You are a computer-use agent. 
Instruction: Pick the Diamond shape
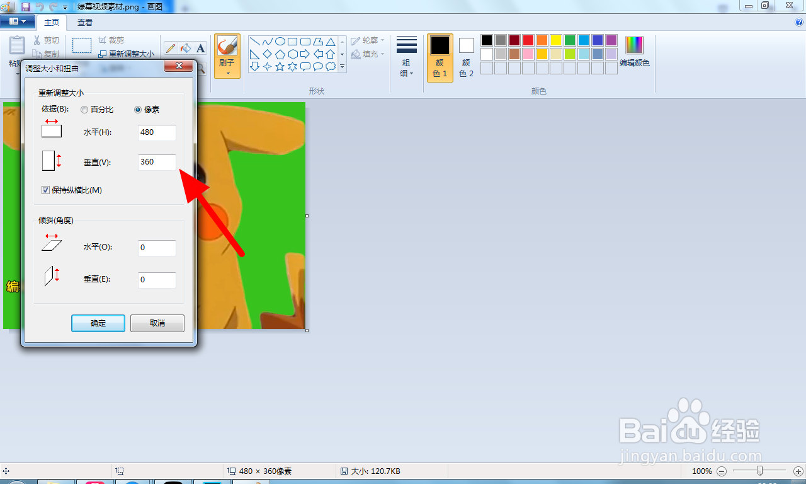tap(268, 54)
